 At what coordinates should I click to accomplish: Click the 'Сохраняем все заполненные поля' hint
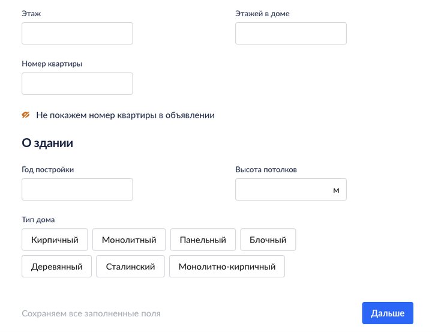[91, 313]
